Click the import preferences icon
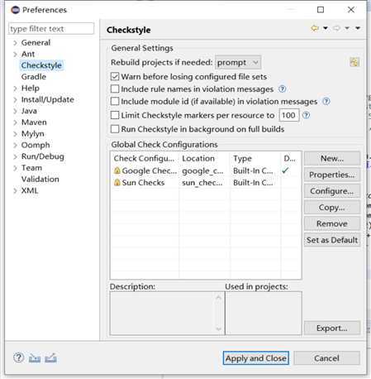This screenshot has height=379, width=371. pos(35,358)
